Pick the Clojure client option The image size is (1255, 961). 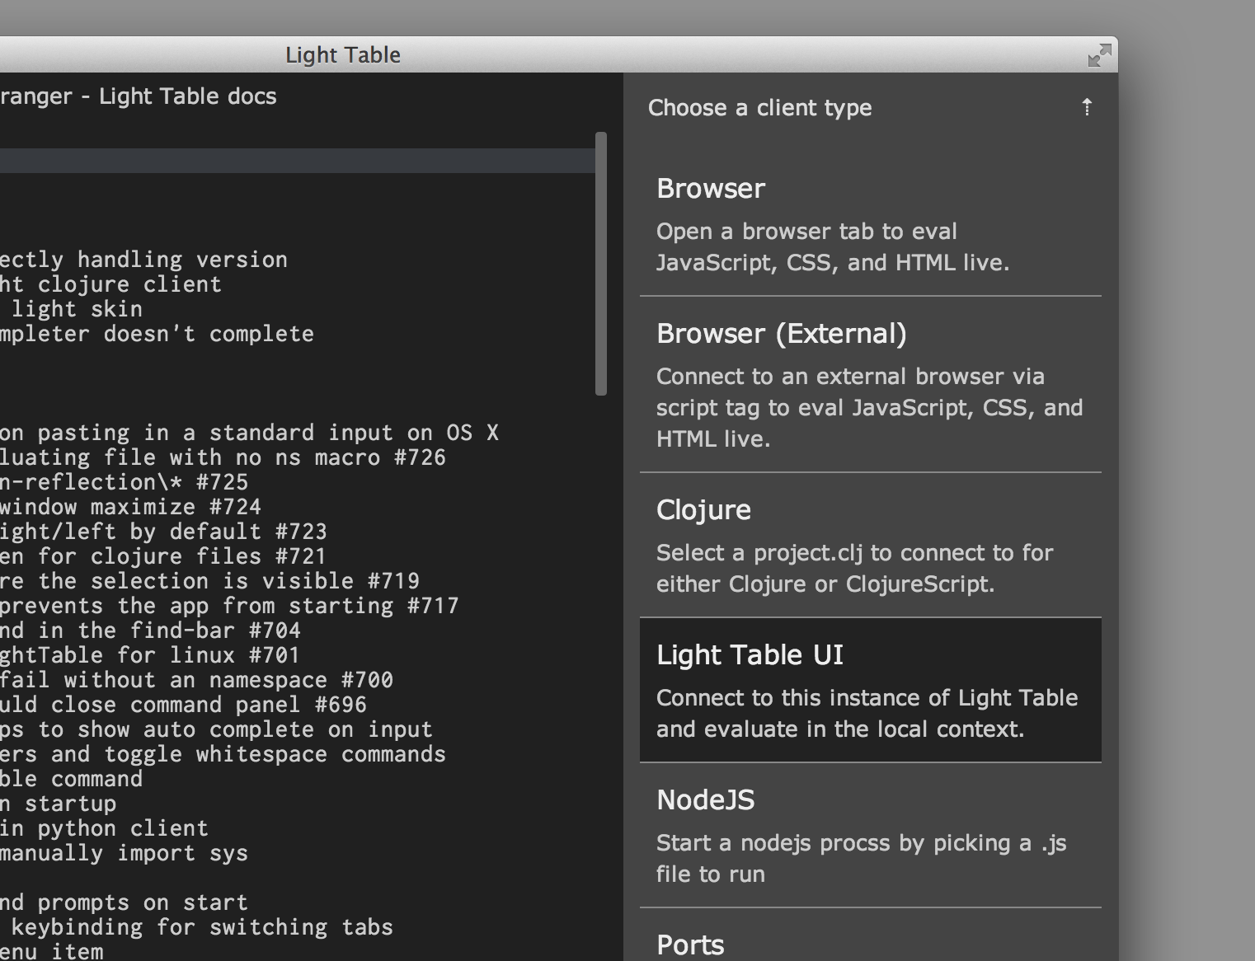(871, 546)
